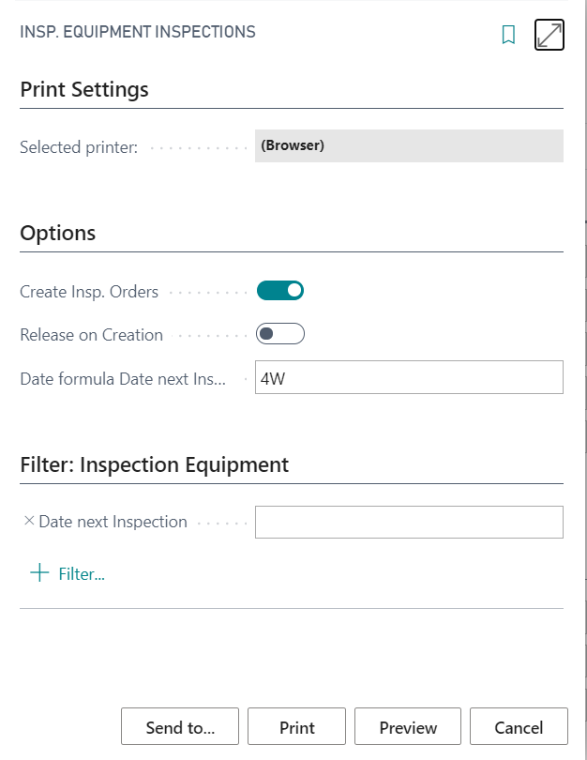
Task: Bookmark the Insp. Equipment Inspections report
Action: (508, 35)
